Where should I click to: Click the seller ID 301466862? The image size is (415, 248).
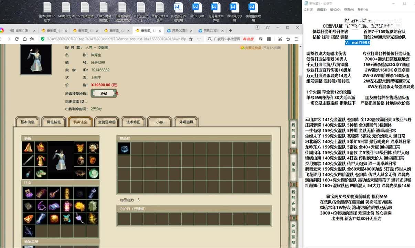pyautogui.click(x=100, y=70)
